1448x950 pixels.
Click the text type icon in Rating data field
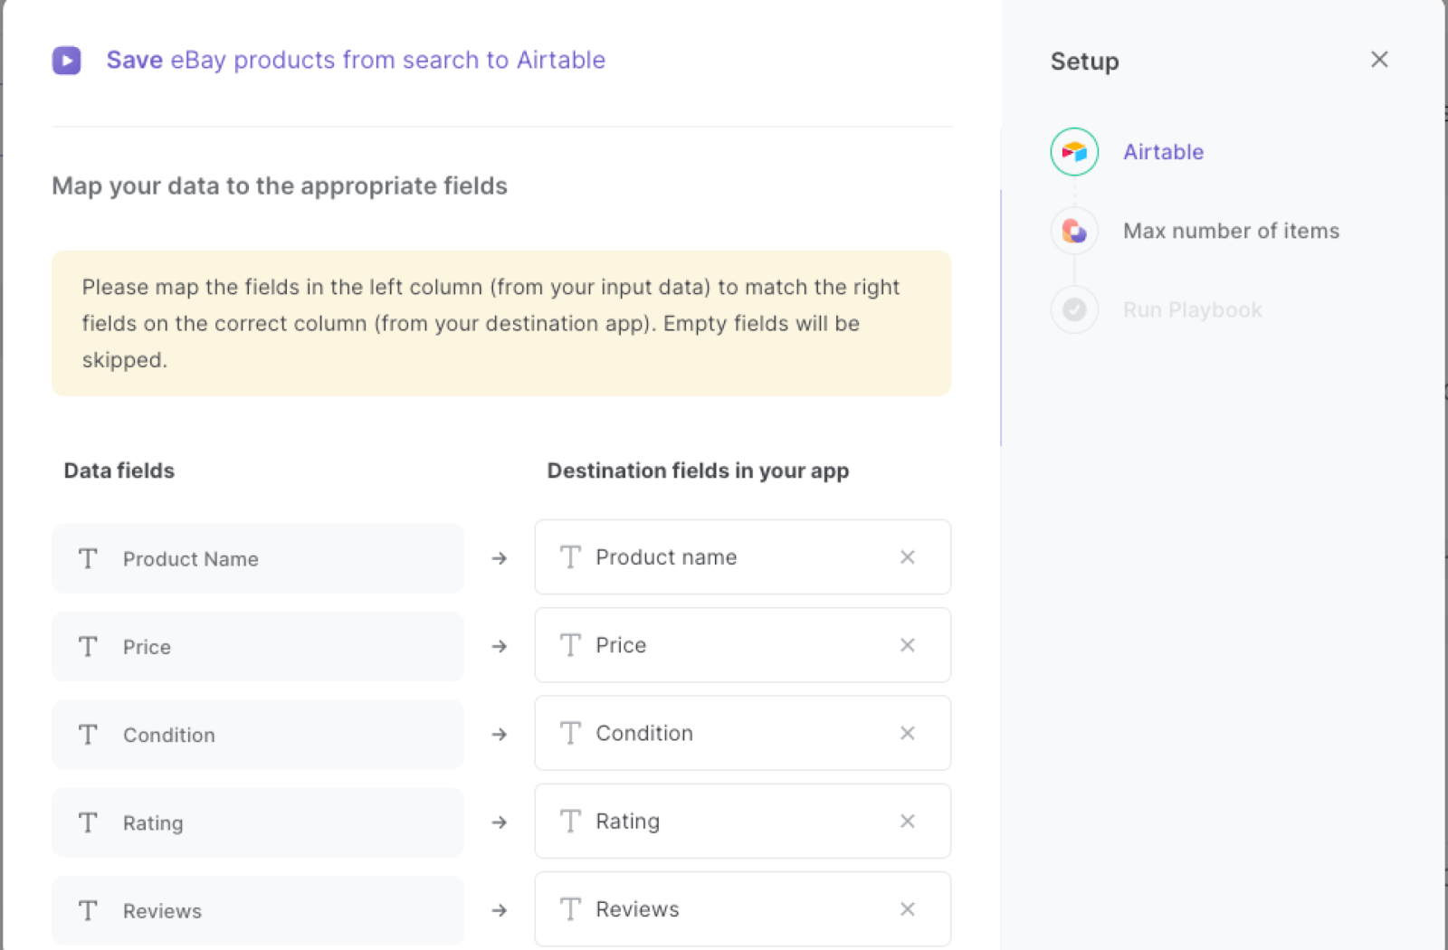[88, 822]
